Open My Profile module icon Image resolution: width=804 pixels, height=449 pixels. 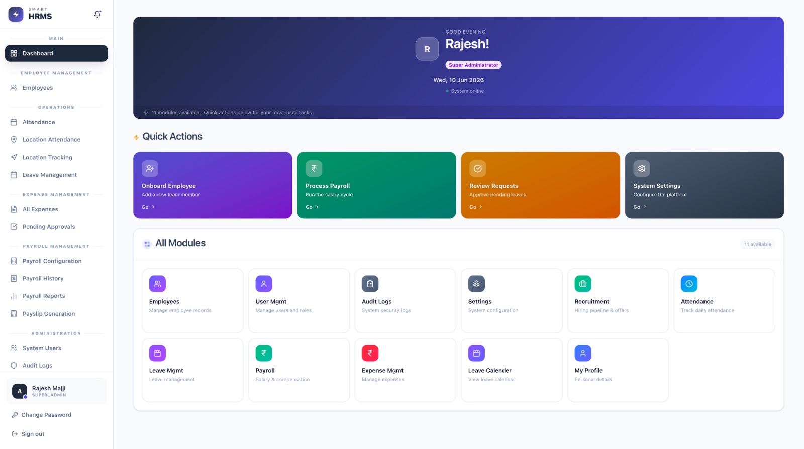tap(583, 353)
